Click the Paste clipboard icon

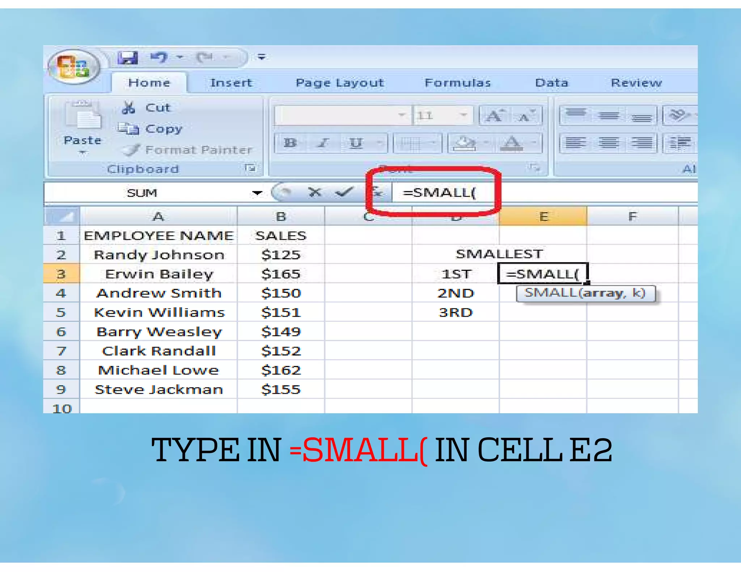(83, 116)
